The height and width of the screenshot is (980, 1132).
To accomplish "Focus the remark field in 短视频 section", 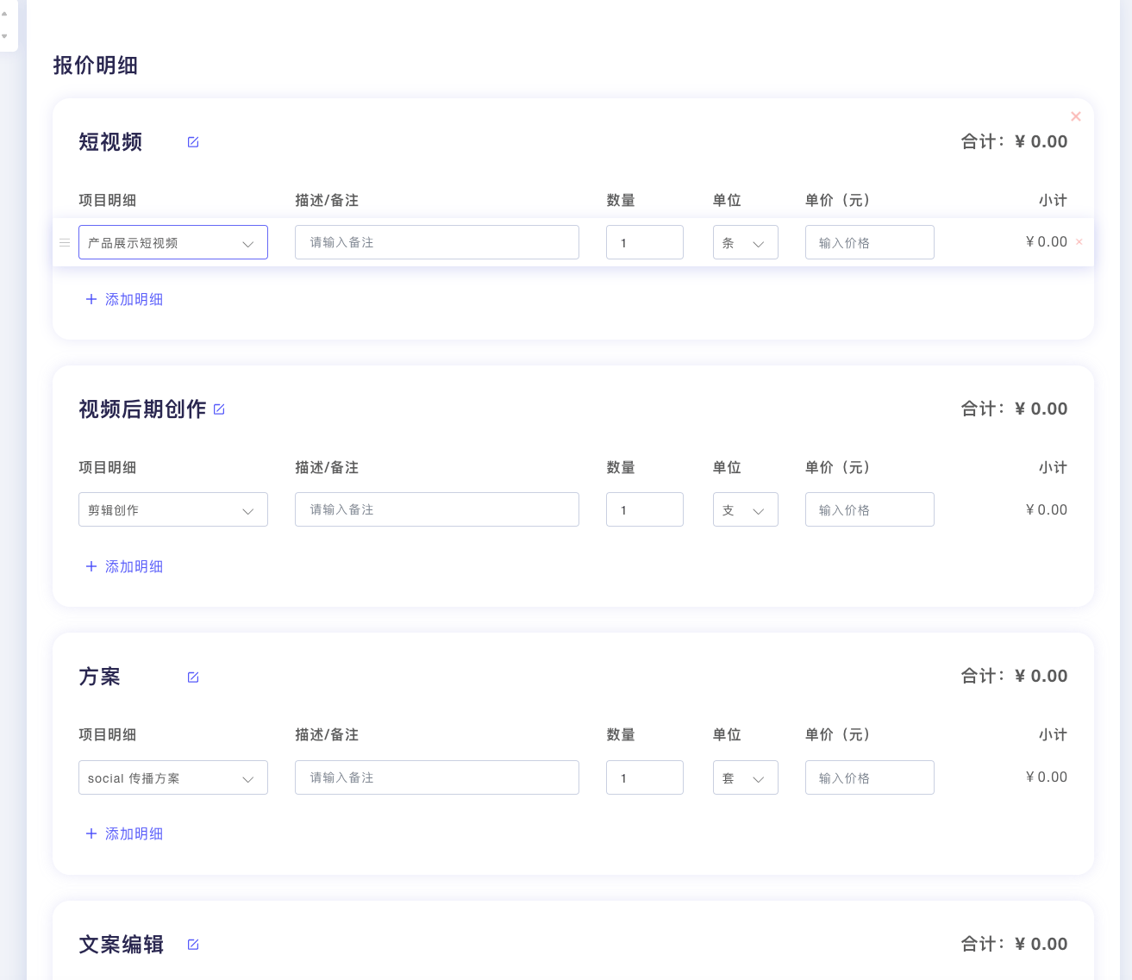I will coord(437,242).
